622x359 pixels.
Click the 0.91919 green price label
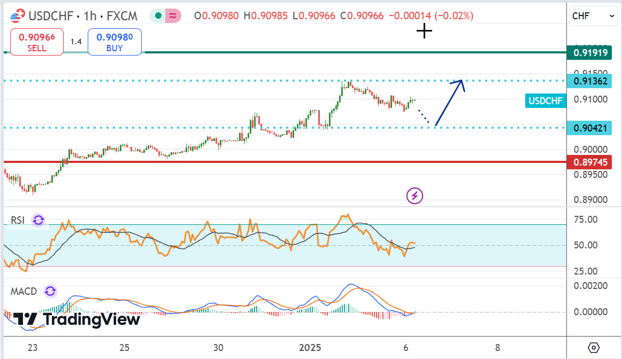tap(590, 53)
